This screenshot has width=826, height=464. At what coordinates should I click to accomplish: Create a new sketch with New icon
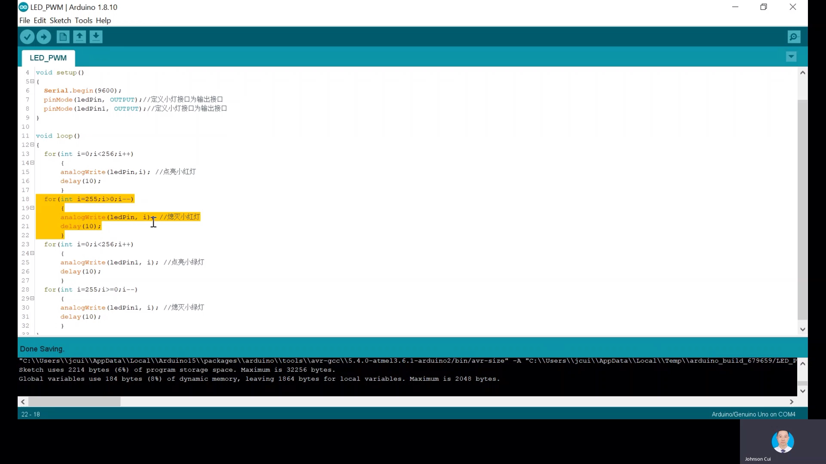click(x=63, y=37)
